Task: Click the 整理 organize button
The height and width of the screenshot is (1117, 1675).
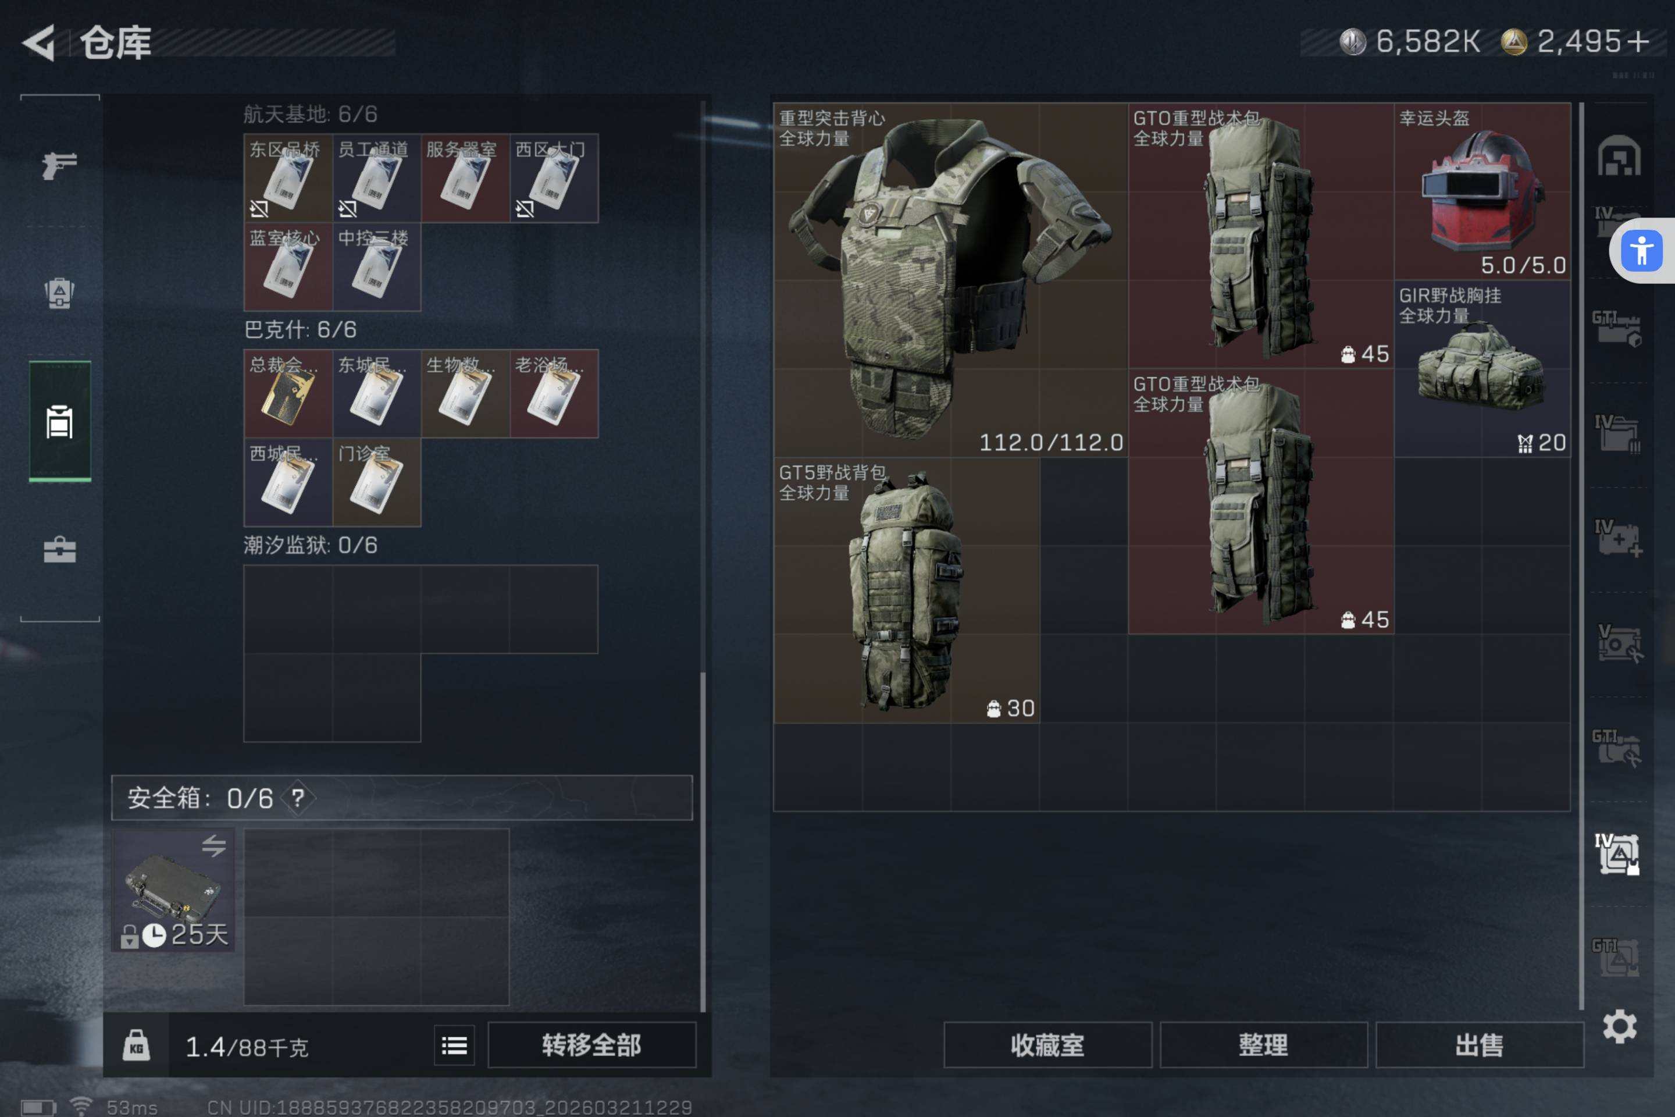Action: click(x=1263, y=1045)
